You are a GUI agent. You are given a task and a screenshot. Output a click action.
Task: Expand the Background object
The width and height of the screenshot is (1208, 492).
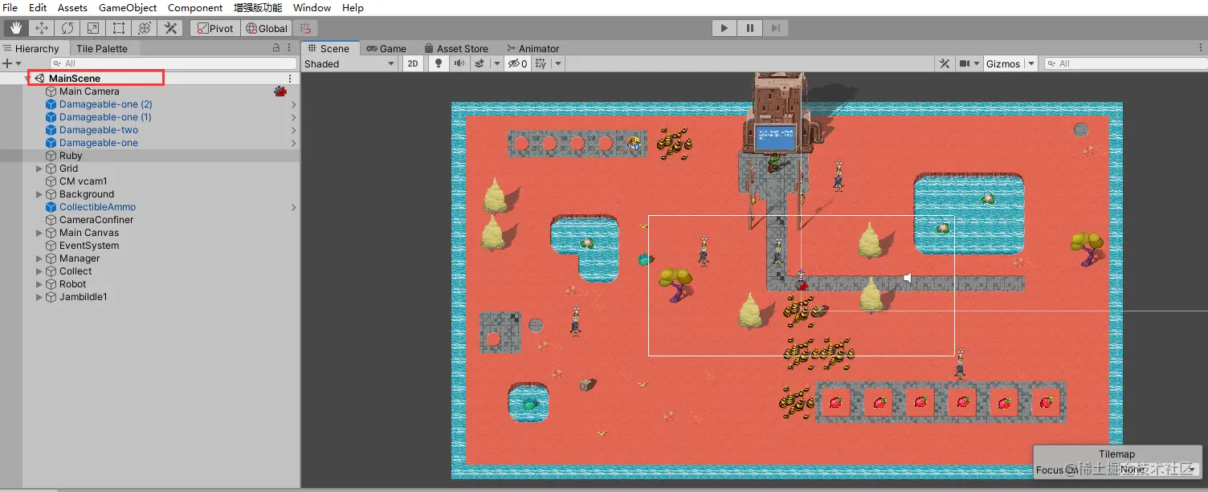click(x=39, y=194)
